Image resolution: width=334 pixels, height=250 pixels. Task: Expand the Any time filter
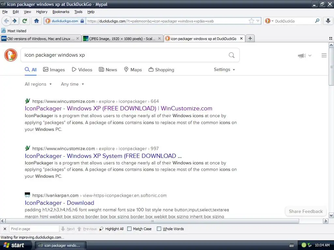point(72,84)
